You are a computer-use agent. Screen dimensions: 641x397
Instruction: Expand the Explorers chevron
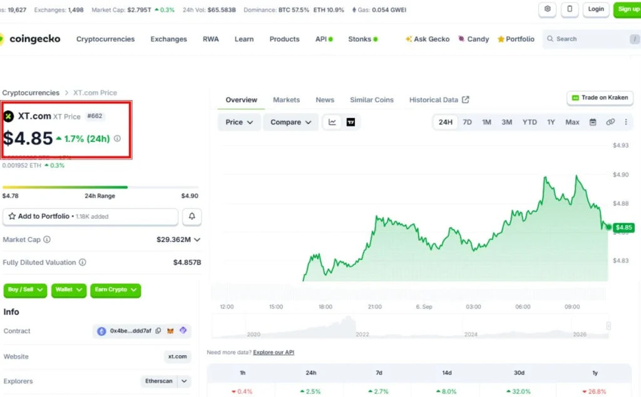(185, 381)
